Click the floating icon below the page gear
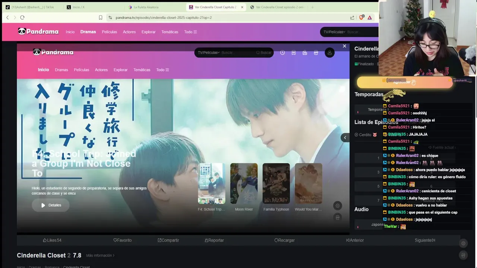 click(463, 255)
